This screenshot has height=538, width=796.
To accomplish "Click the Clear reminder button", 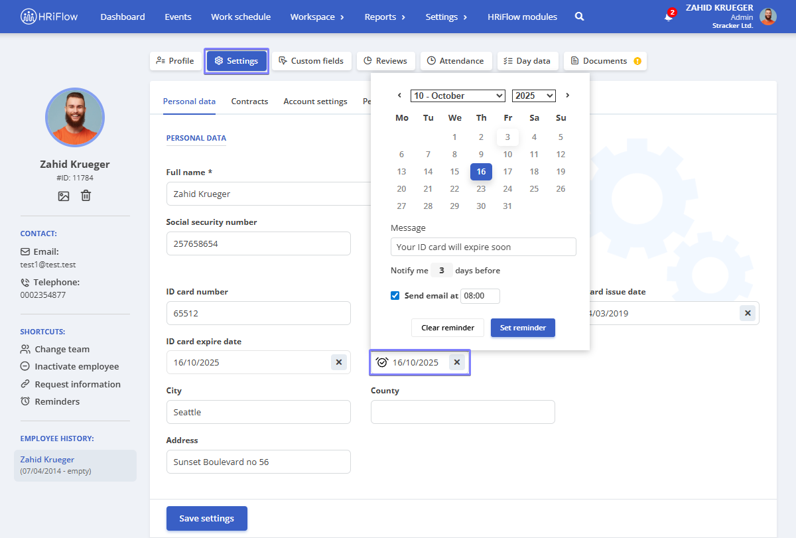I will point(448,328).
